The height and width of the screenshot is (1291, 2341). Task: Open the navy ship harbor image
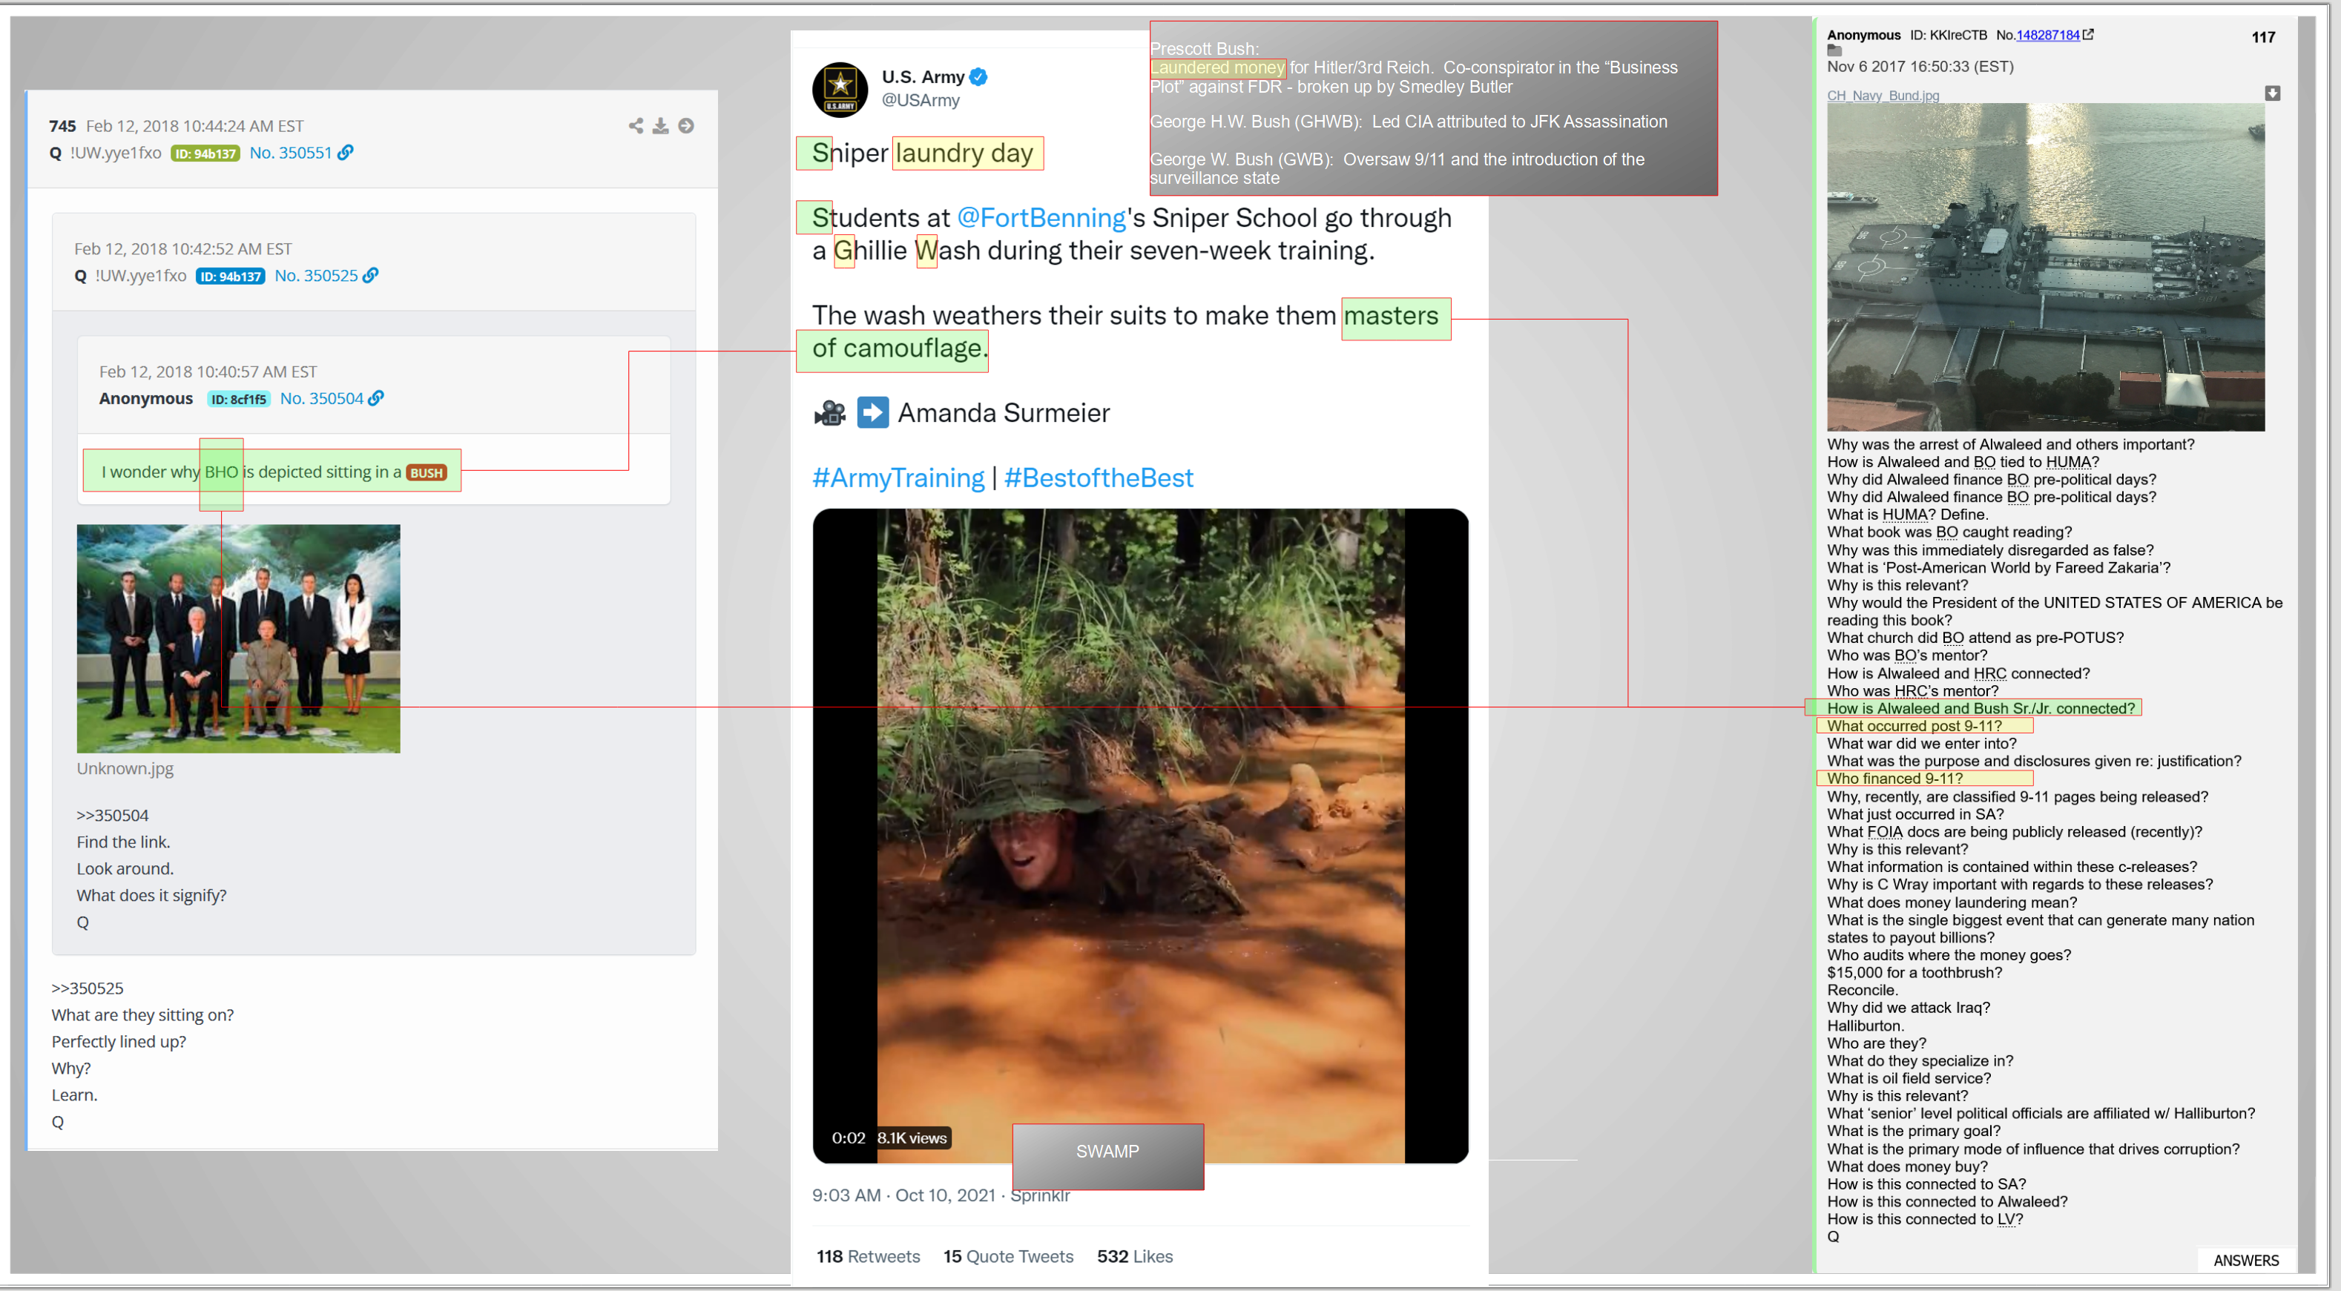[x=2046, y=266]
